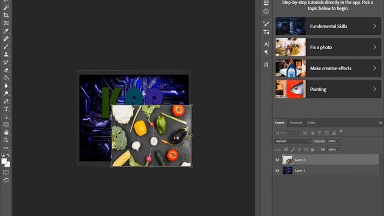Lock all layer attributes
Screen dimensions: 384x216
pos(313,149)
